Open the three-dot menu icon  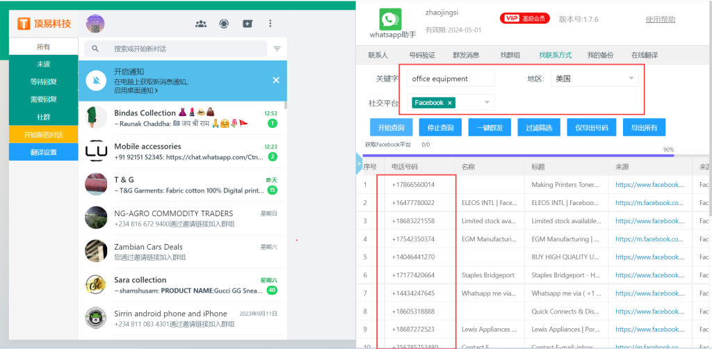click(270, 24)
